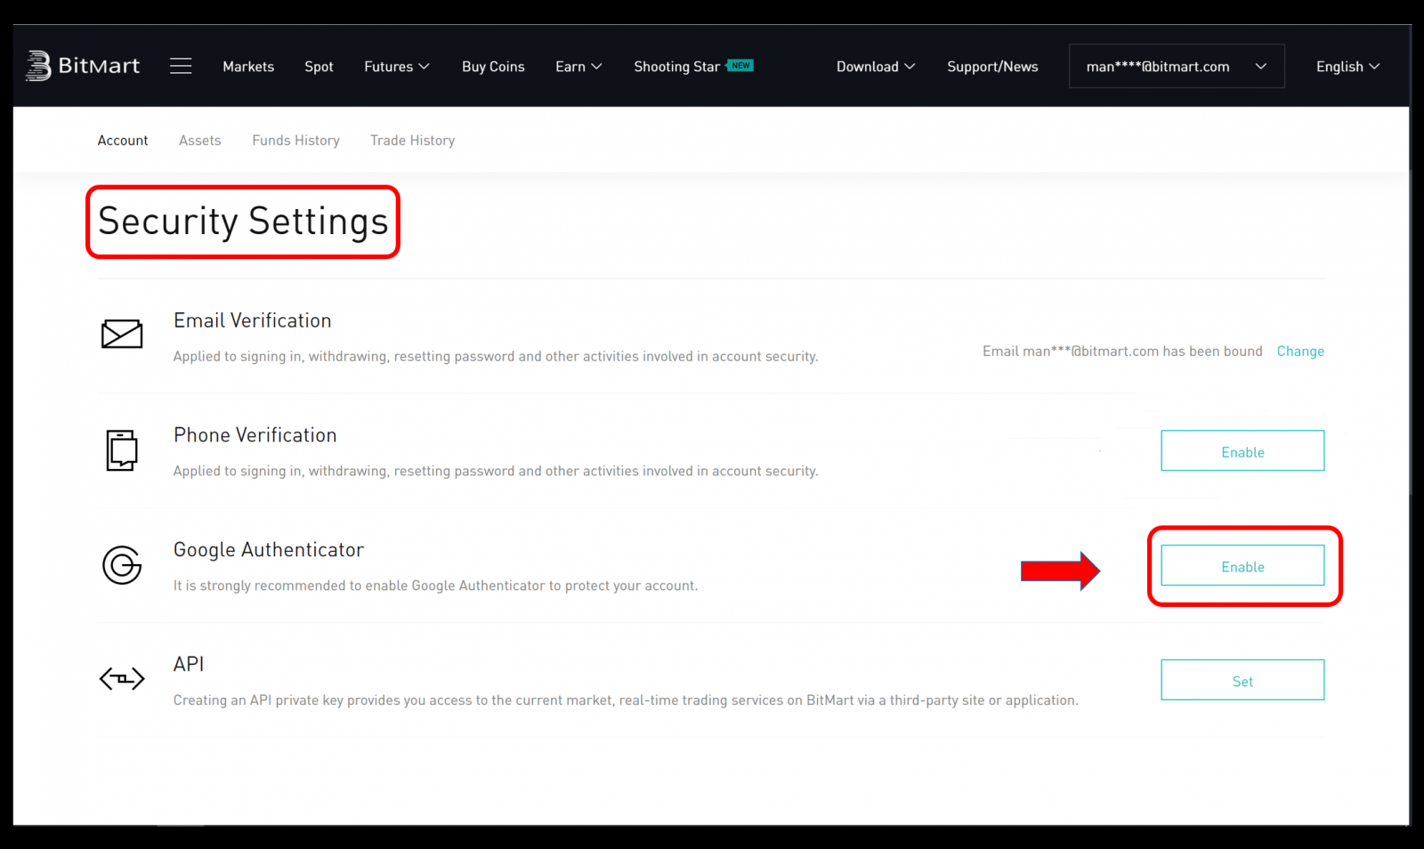This screenshot has height=849, width=1424.
Task: Open the Markets menu item
Action: [x=248, y=66]
